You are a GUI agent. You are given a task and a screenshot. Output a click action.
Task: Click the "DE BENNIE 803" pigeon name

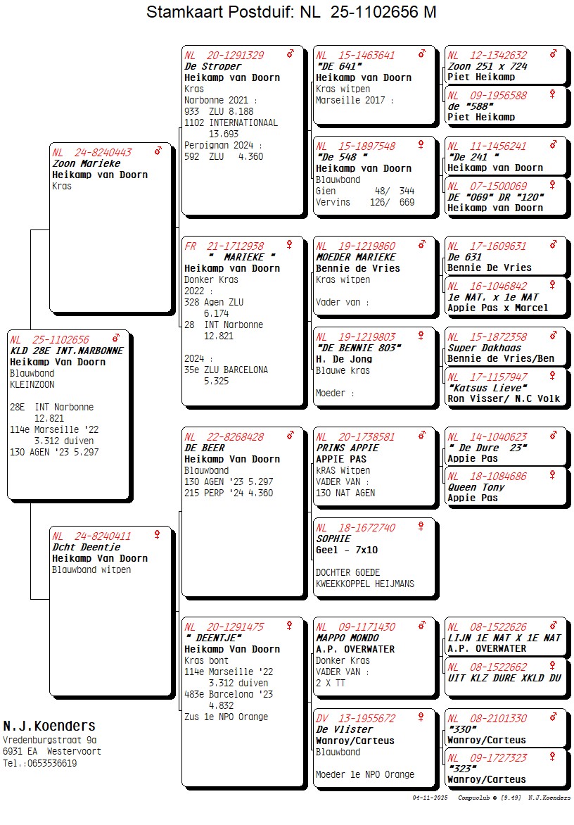[x=358, y=348]
